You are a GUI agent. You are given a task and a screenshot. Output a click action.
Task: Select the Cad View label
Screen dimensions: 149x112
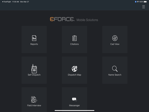[115, 44]
